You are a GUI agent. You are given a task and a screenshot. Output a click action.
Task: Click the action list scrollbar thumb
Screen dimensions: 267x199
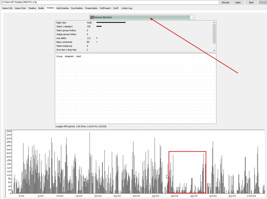[214, 34]
